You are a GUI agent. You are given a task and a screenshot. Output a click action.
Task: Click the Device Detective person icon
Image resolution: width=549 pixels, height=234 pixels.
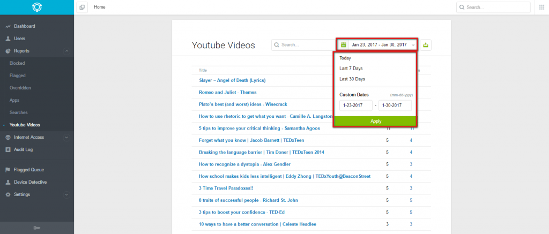8,182
